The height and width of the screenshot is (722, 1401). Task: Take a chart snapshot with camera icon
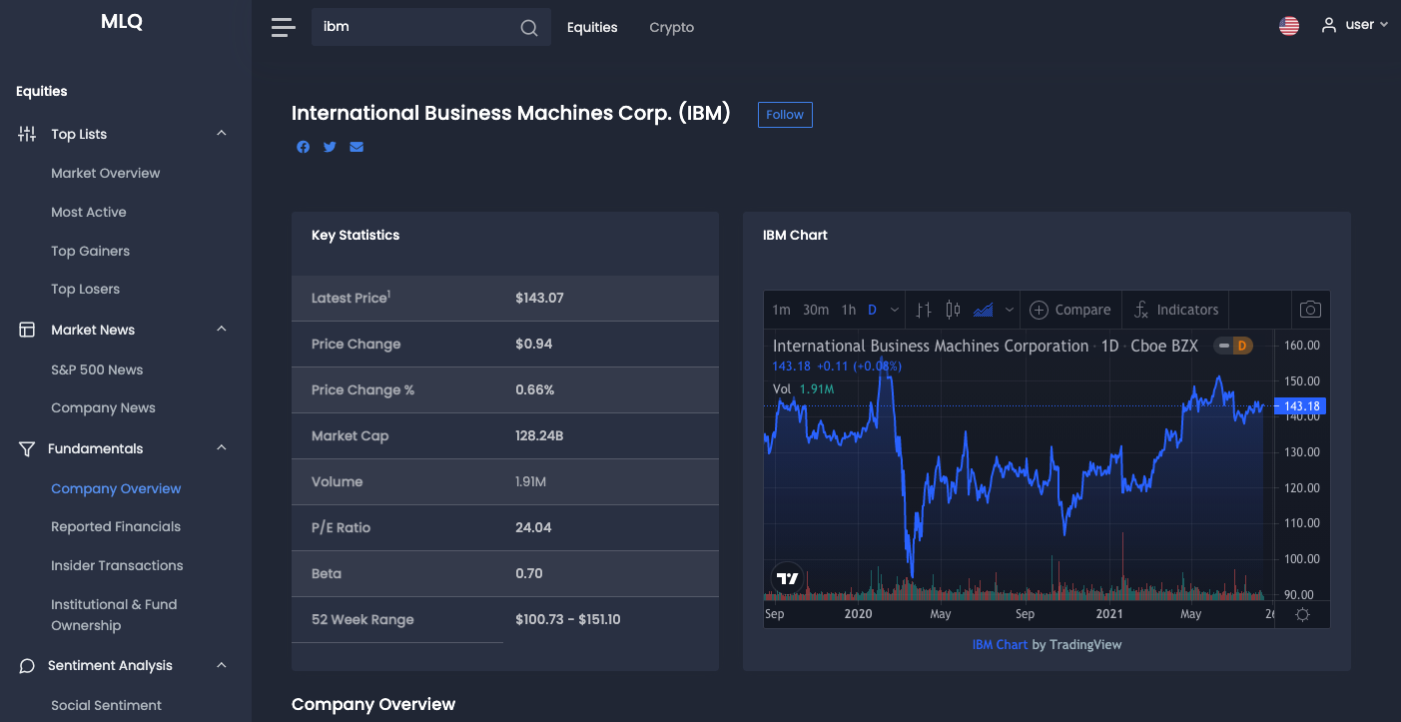tap(1310, 310)
